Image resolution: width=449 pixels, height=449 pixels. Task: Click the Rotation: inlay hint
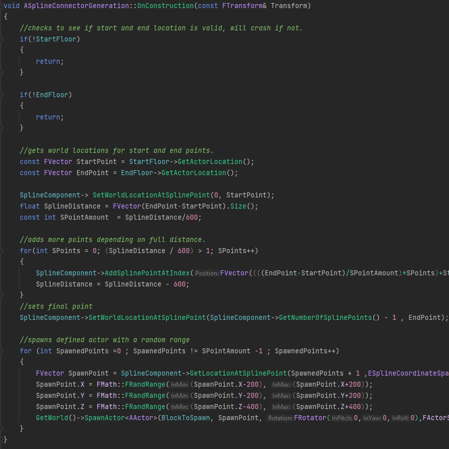tap(280, 418)
